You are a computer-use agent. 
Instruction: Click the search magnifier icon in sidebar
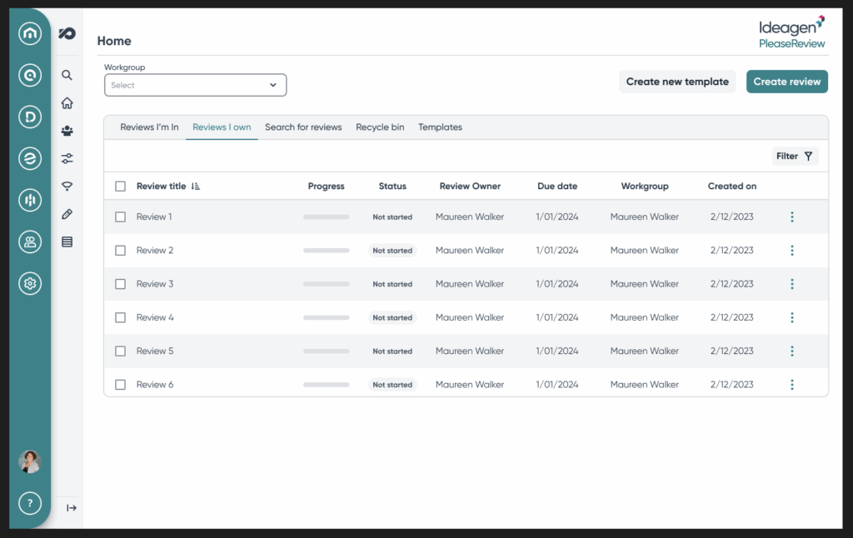click(67, 75)
